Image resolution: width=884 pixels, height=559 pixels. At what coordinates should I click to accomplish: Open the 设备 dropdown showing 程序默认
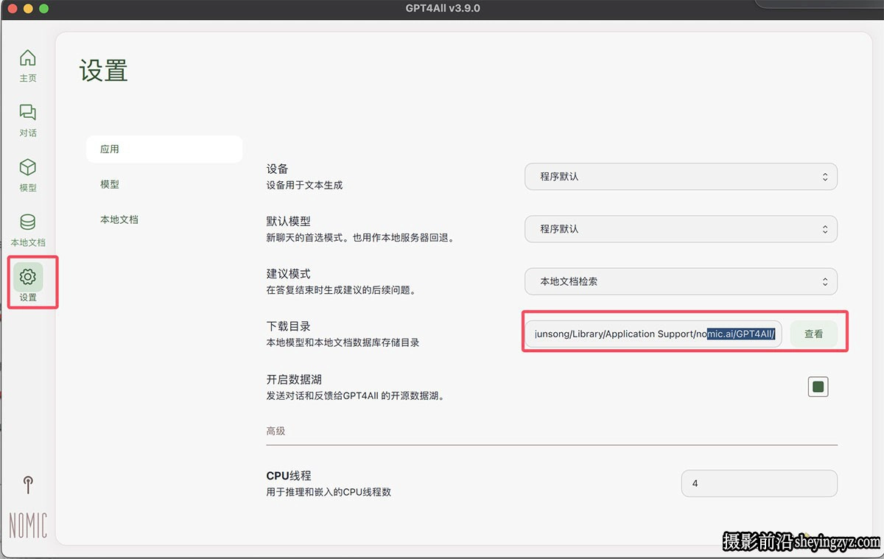tap(681, 177)
